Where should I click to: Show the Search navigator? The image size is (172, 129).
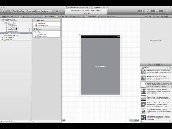(12, 17)
